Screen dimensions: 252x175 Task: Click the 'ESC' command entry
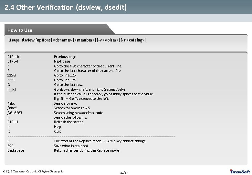tap(10, 146)
